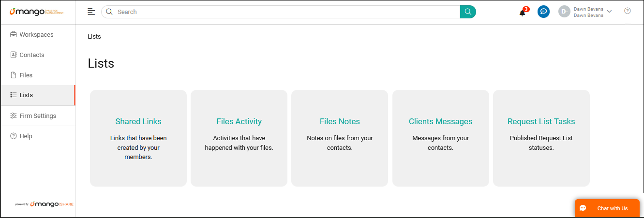The width and height of the screenshot is (644, 218).
Task: Open the Shared Links card
Action: 138,122
